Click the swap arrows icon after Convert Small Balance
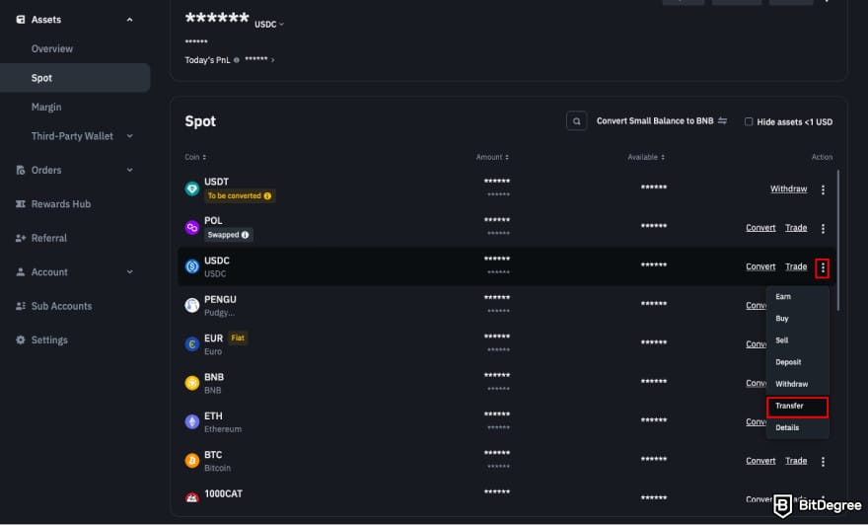Viewport: 868px width, 525px height. tap(722, 120)
